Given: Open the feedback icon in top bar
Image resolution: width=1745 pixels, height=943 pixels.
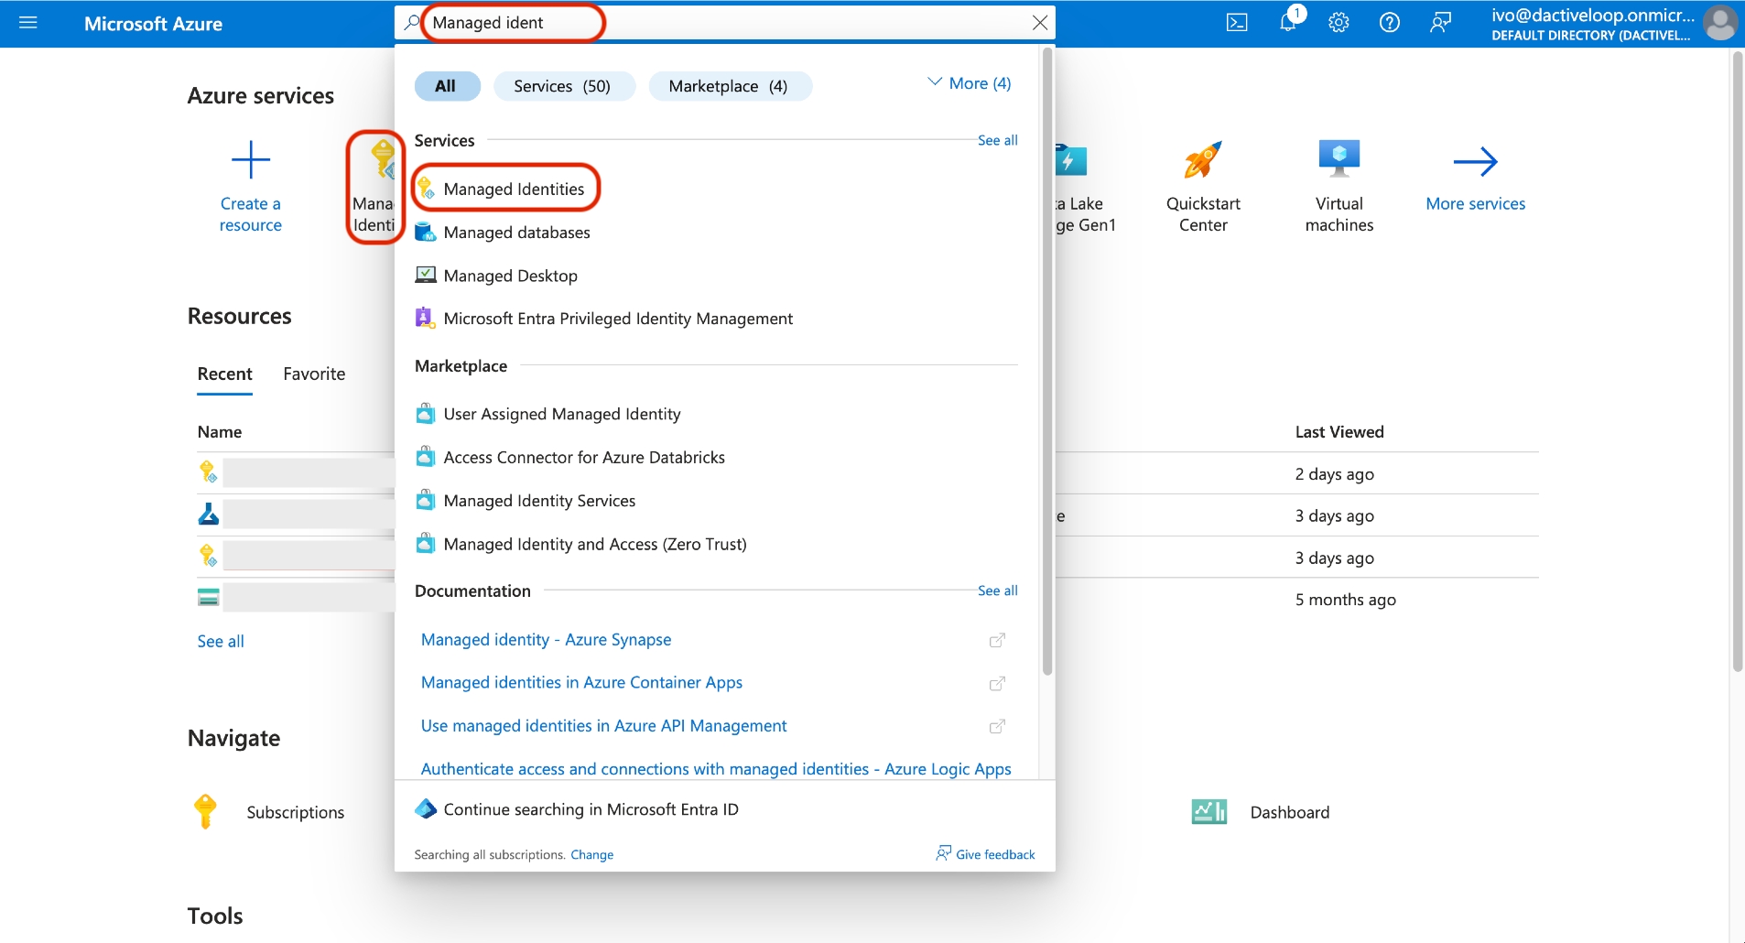Looking at the screenshot, I should pyautogui.click(x=1440, y=23).
